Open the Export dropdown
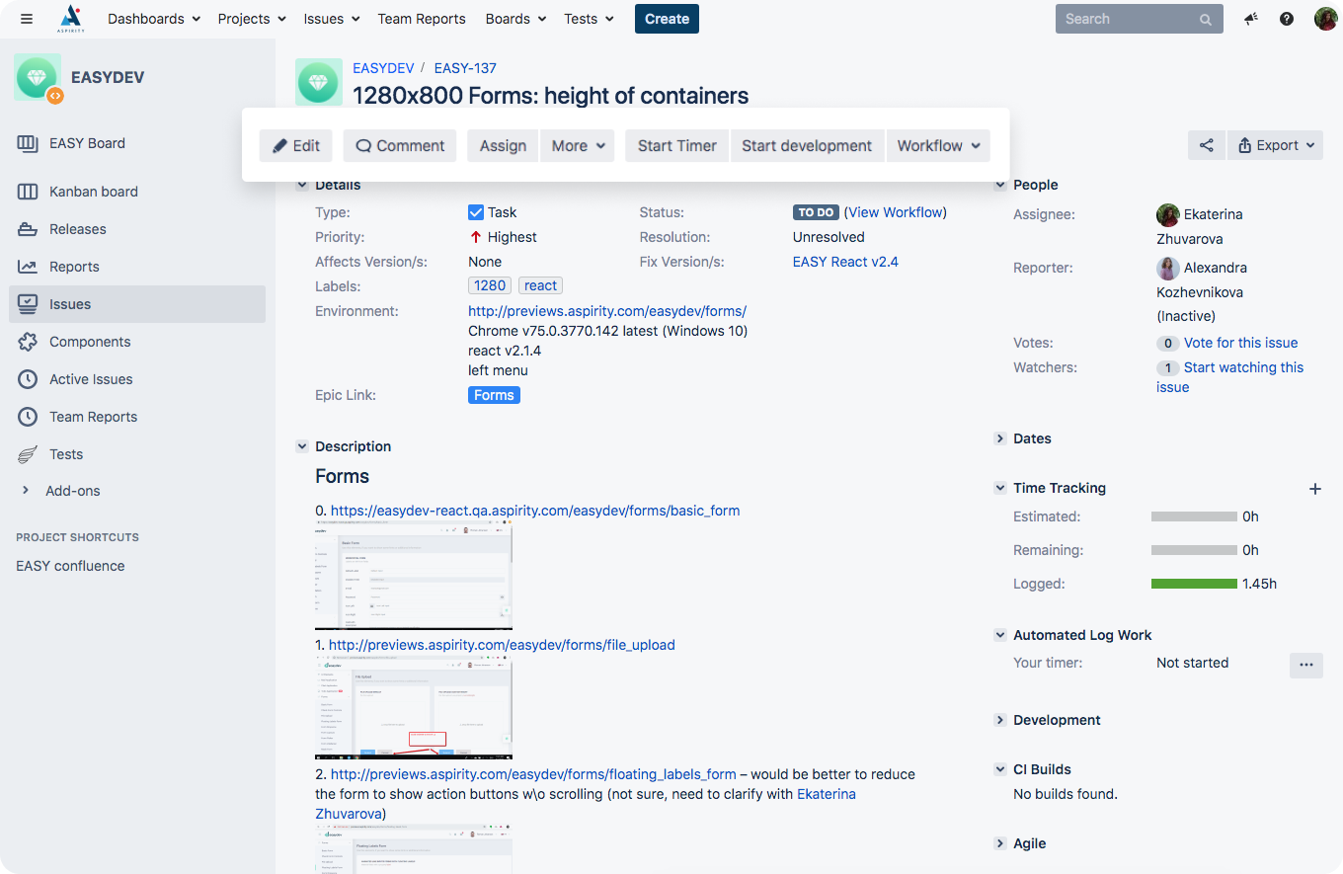This screenshot has height=874, width=1343. 1276,145
